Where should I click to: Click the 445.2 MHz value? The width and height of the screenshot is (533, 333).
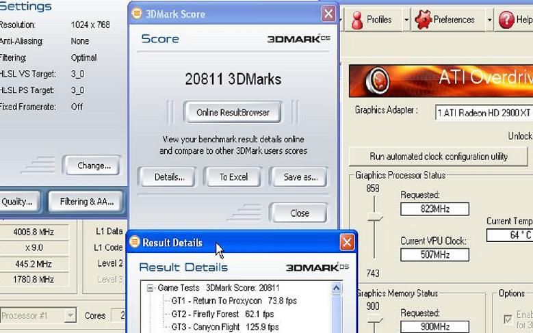point(34,264)
